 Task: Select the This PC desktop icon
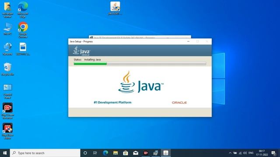click(x=7, y=28)
